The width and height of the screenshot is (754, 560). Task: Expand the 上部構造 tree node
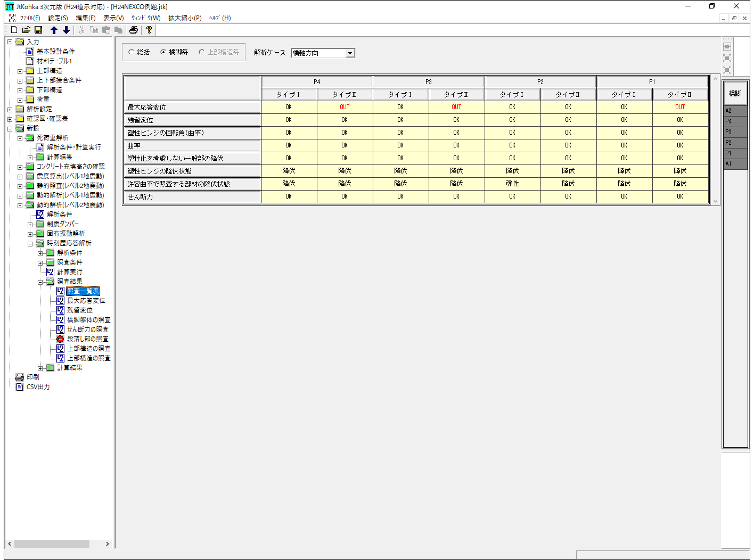coord(20,71)
